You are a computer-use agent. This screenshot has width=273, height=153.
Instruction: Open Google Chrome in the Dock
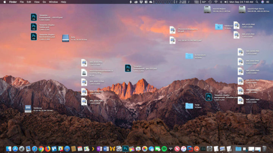(x=41, y=149)
